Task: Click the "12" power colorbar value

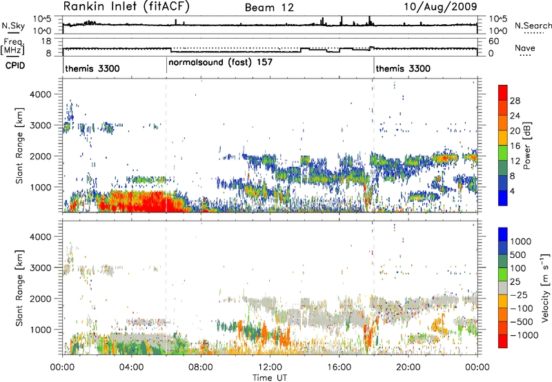Action: (515, 161)
